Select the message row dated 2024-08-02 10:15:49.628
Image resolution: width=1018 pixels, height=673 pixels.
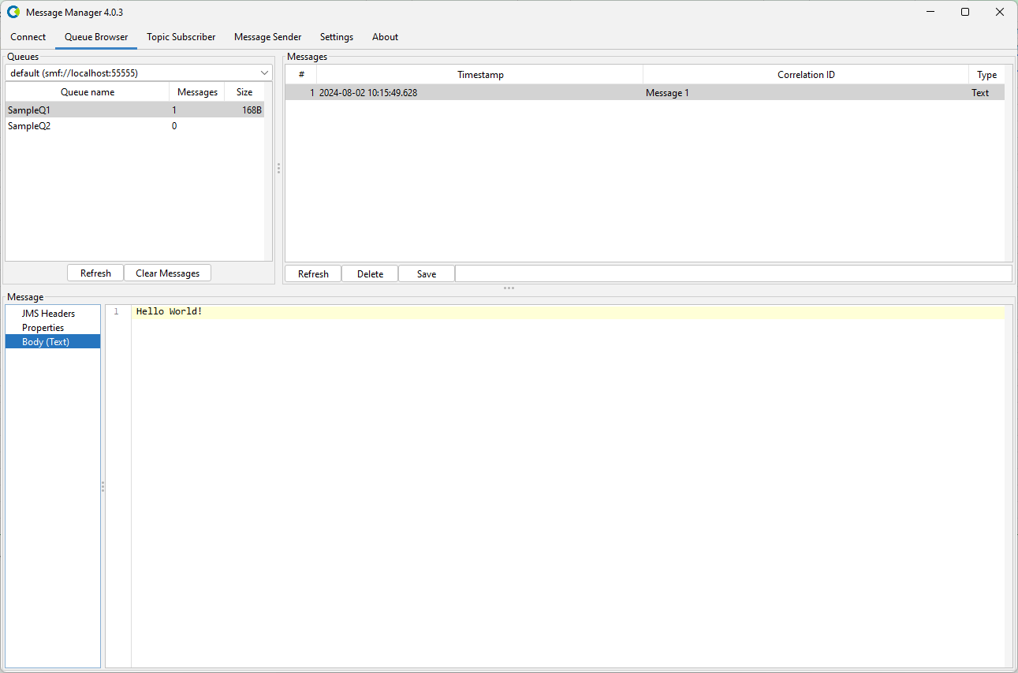(x=645, y=93)
